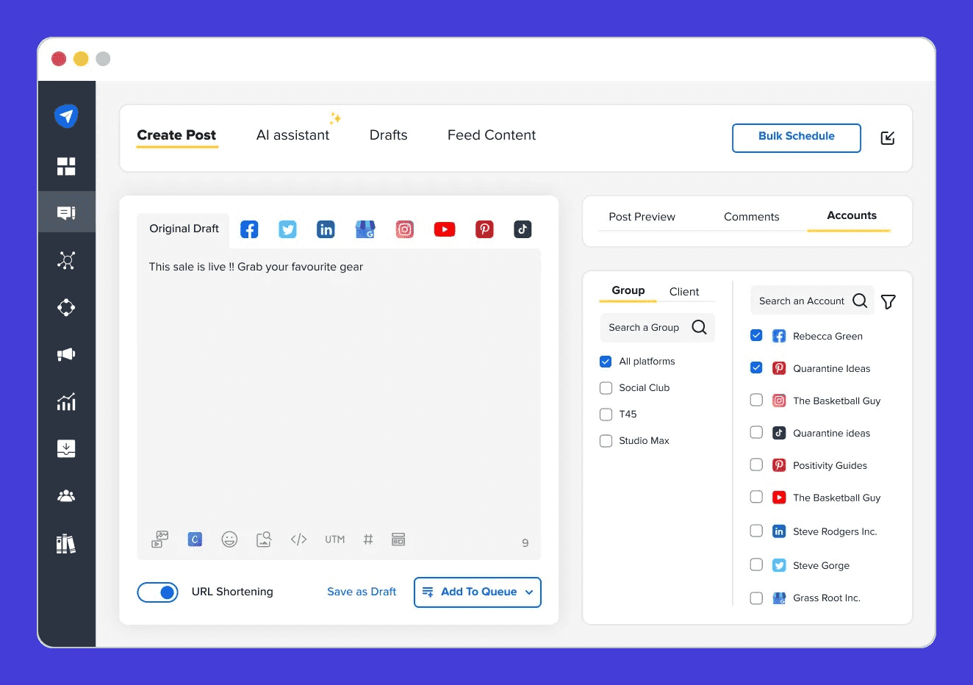The image size is (973, 685).
Task: Open the circular connected dots icon in sidebar
Action: pos(66,307)
